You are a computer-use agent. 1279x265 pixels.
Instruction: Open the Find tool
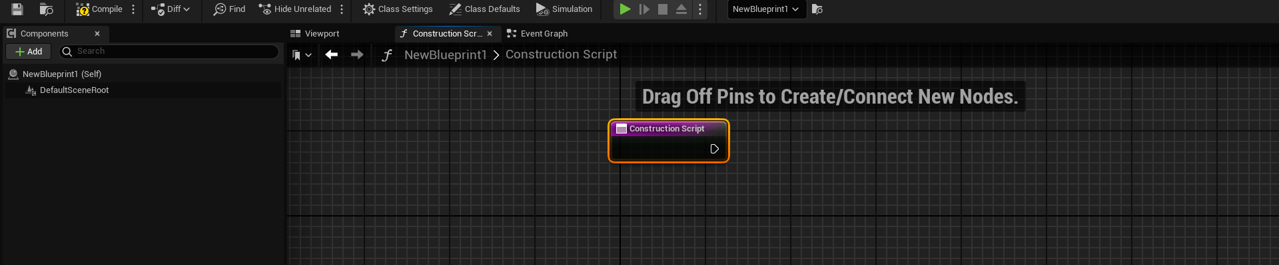tap(229, 9)
